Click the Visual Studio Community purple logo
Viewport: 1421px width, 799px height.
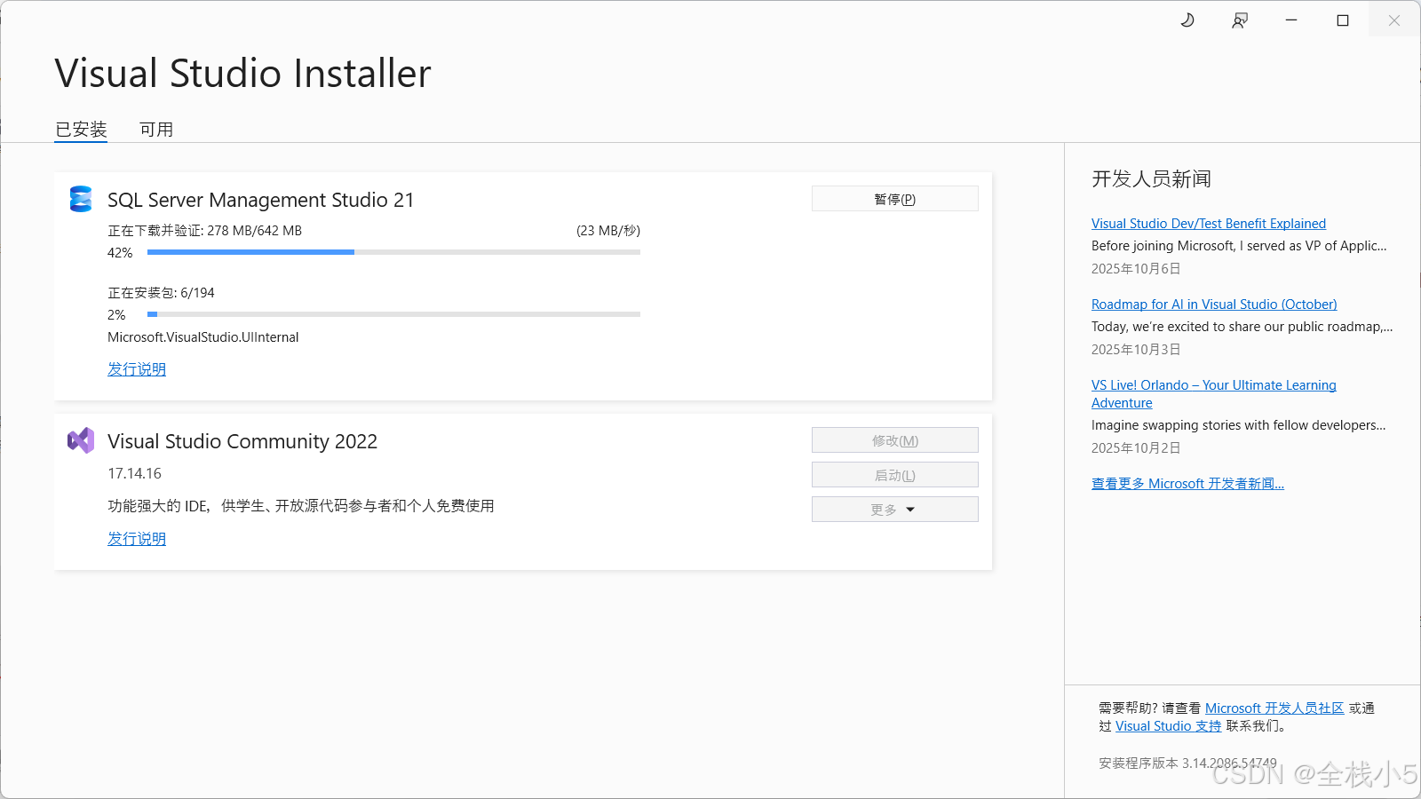point(81,440)
